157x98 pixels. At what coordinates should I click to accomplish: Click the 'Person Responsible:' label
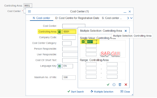coord(46,49)
